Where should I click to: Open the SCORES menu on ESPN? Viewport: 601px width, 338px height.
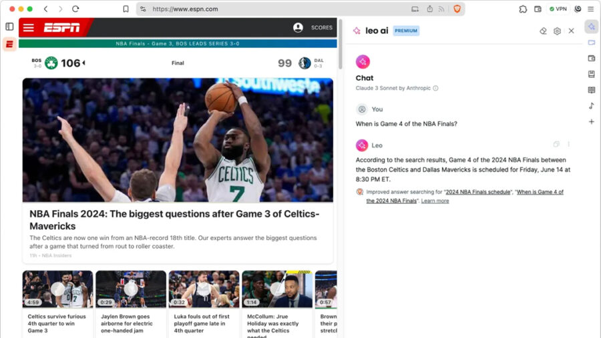pos(322,27)
